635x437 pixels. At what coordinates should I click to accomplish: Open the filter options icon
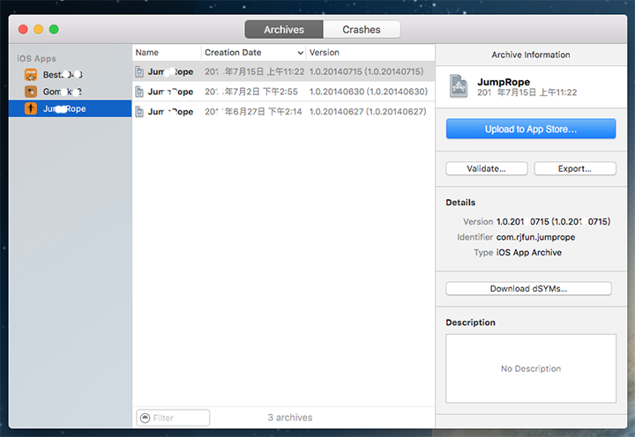(145, 418)
